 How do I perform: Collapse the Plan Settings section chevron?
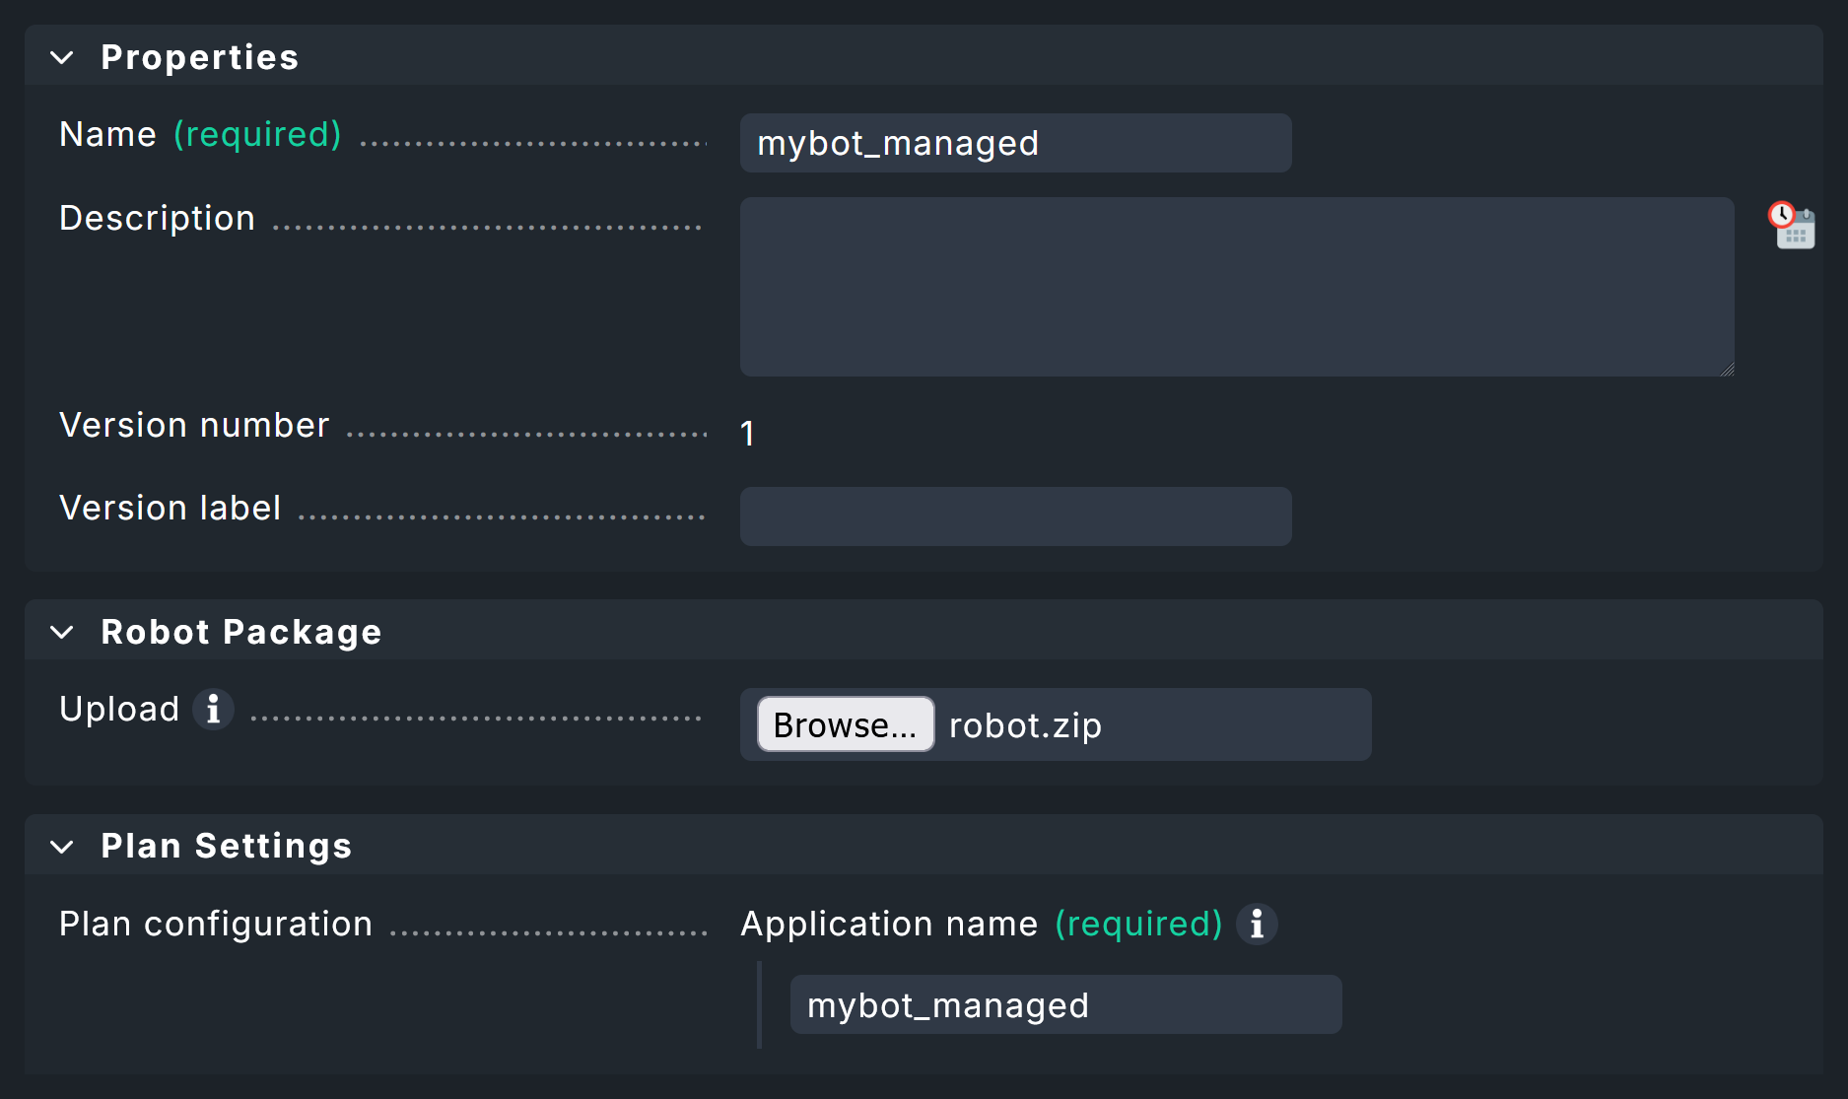coord(62,847)
